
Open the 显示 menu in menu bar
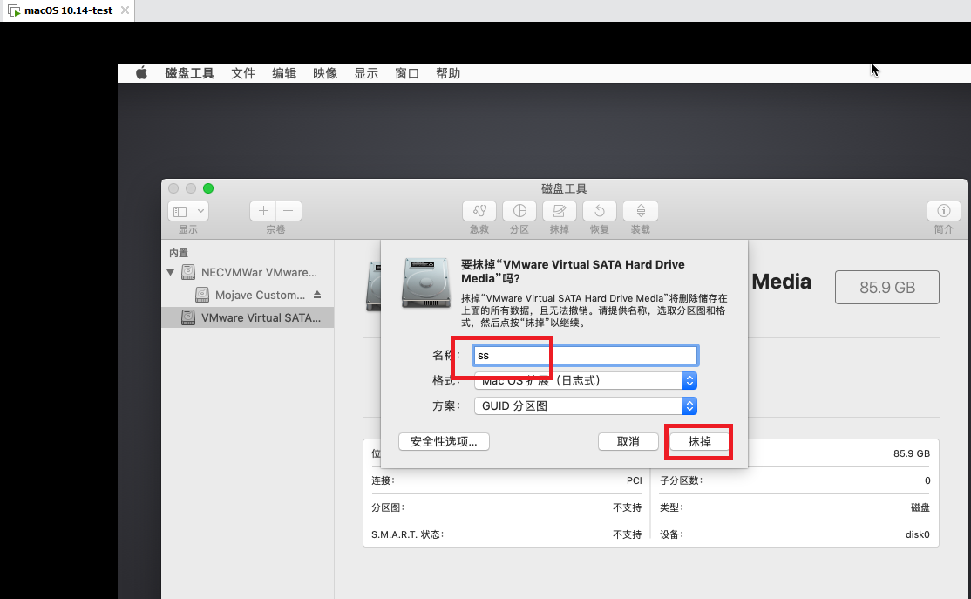pyautogui.click(x=366, y=73)
